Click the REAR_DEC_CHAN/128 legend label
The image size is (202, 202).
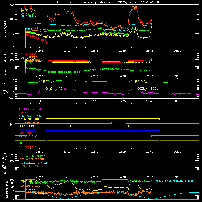33,163
